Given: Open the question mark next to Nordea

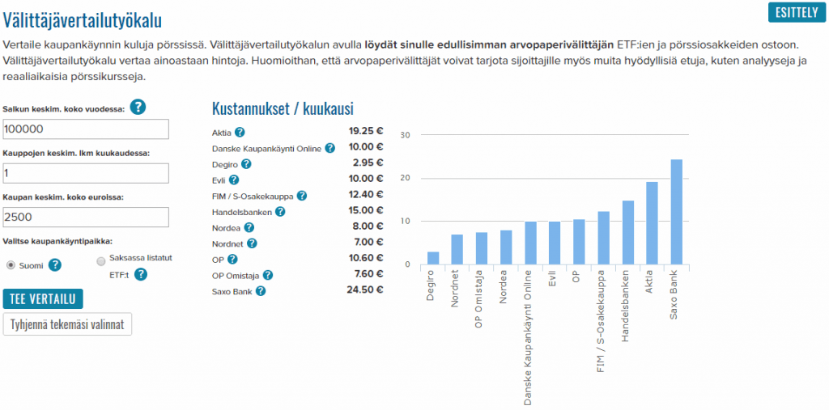Looking at the screenshot, I should [x=249, y=228].
